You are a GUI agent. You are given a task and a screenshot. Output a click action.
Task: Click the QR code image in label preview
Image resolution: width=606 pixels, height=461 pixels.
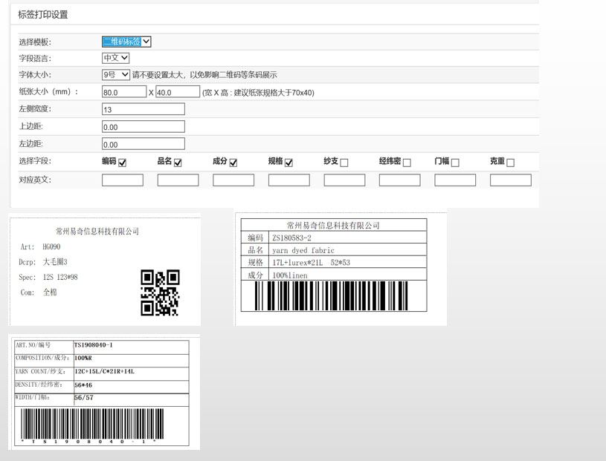(160, 292)
